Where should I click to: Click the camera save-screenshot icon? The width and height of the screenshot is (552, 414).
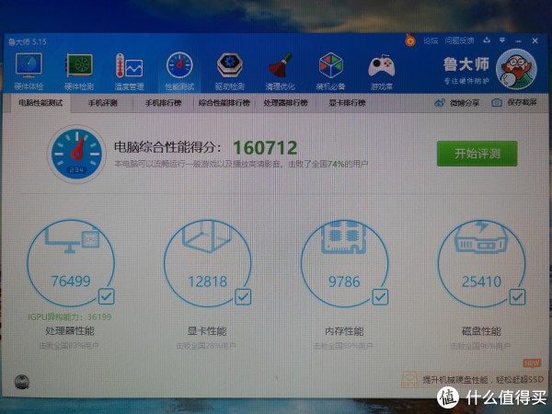tap(497, 103)
